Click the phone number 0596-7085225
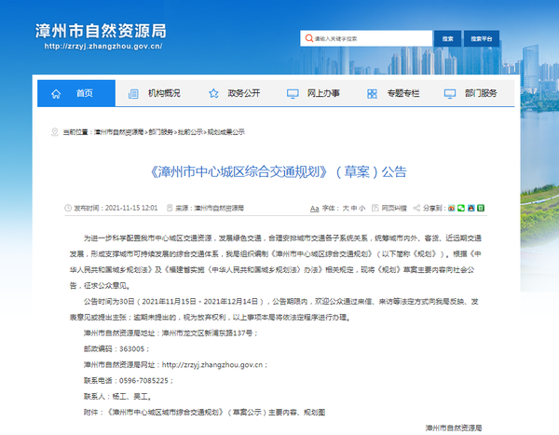This screenshot has width=559, height=435. (143, 380)
